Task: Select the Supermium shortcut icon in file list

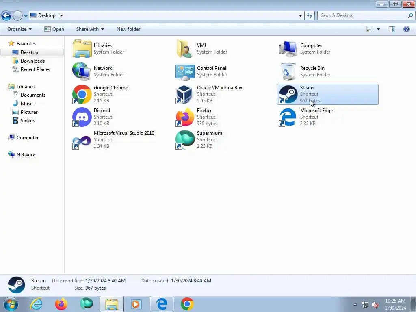Action: click(185, 140)
